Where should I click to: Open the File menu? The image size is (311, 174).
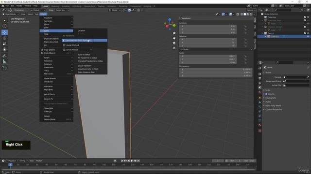(7, 6)
